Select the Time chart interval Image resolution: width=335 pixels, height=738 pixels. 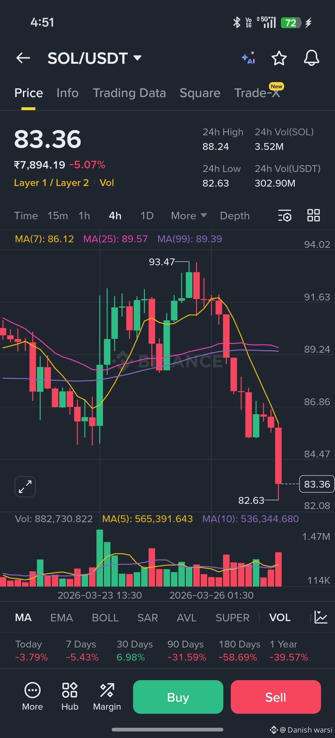click(26, 216)
